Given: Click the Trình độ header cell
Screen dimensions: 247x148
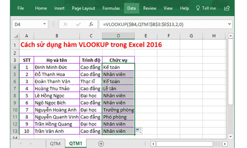Looking at the screenshot, I should pos(91,60).
